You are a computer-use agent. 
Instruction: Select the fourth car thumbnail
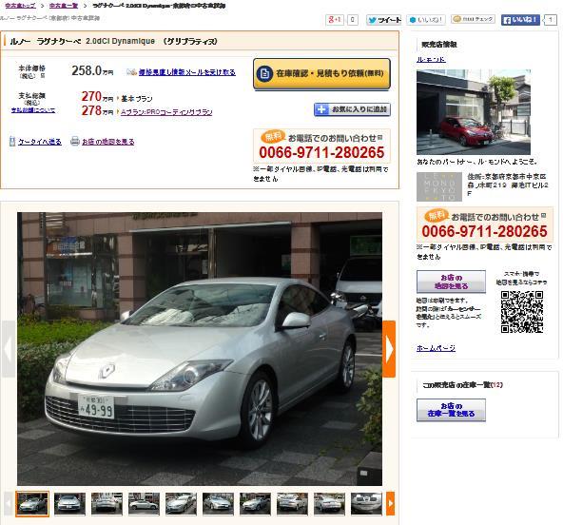(144, 504)
